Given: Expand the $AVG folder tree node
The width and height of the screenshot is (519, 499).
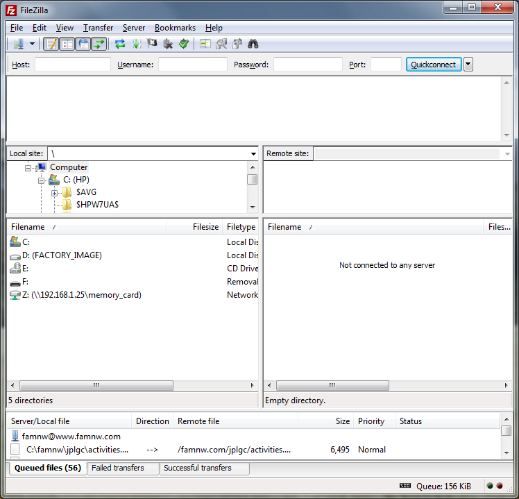Looking at the screenshot, I should pos(54,192).
